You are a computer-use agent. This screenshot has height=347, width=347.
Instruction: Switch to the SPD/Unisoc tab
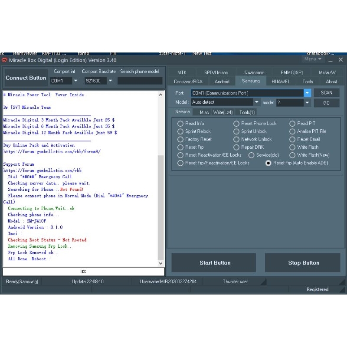click(x=216, y=72)
